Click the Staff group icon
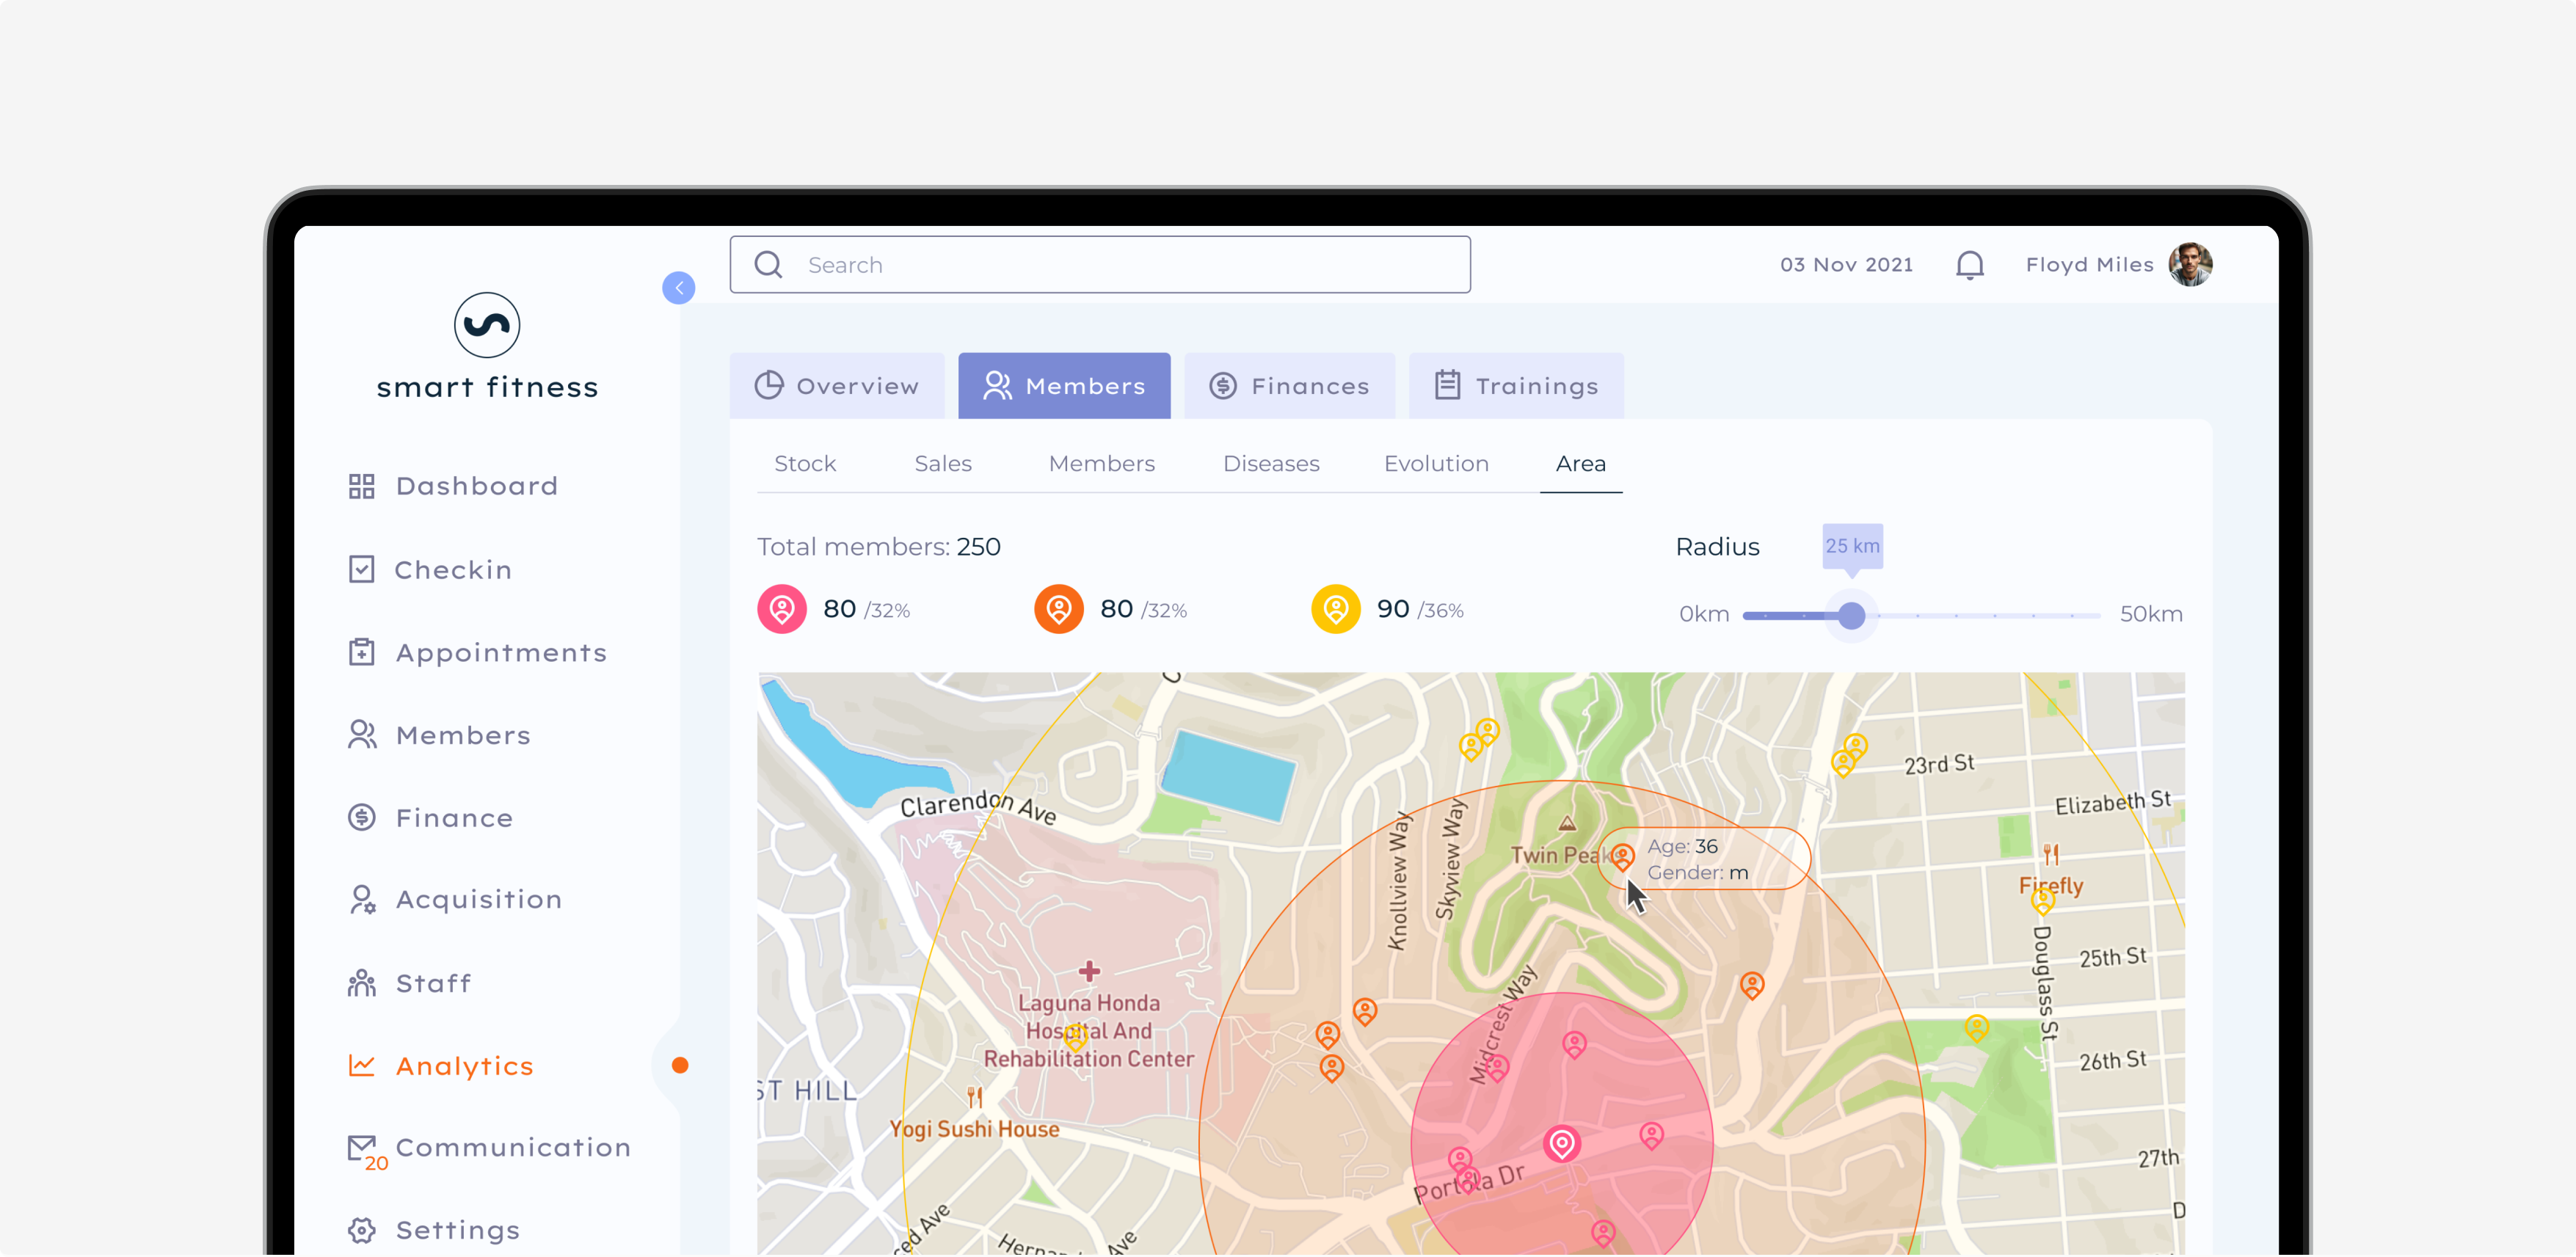Viewport: 2576px width, 1257px height. (x=362, y=983)
